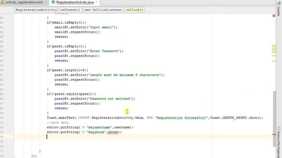
Task: Click RegisterationActivity.this argument
Action: 117,118
